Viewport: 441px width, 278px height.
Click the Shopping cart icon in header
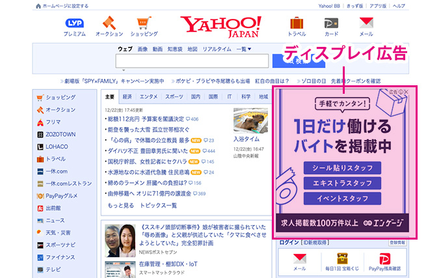point(144,23)
